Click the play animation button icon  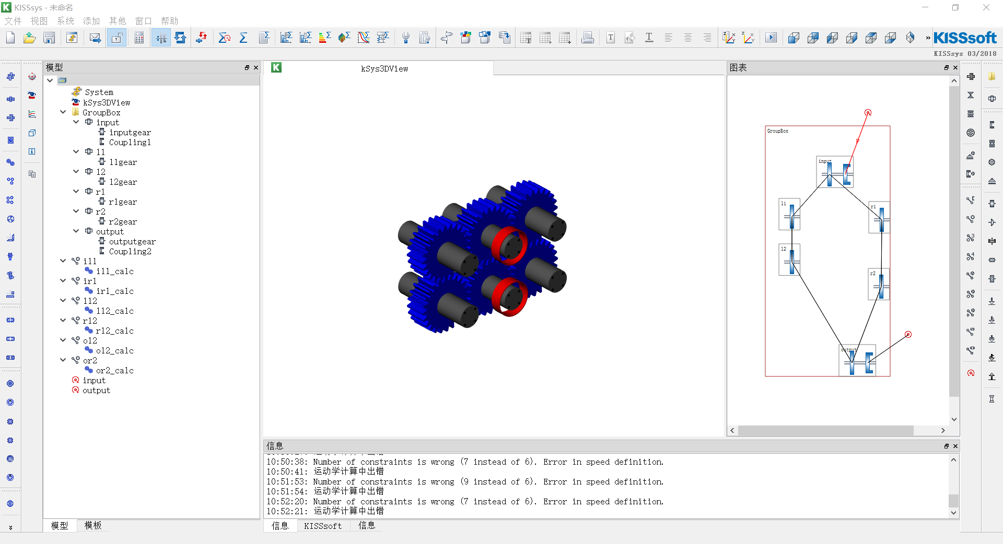click(x=771, y=38)
